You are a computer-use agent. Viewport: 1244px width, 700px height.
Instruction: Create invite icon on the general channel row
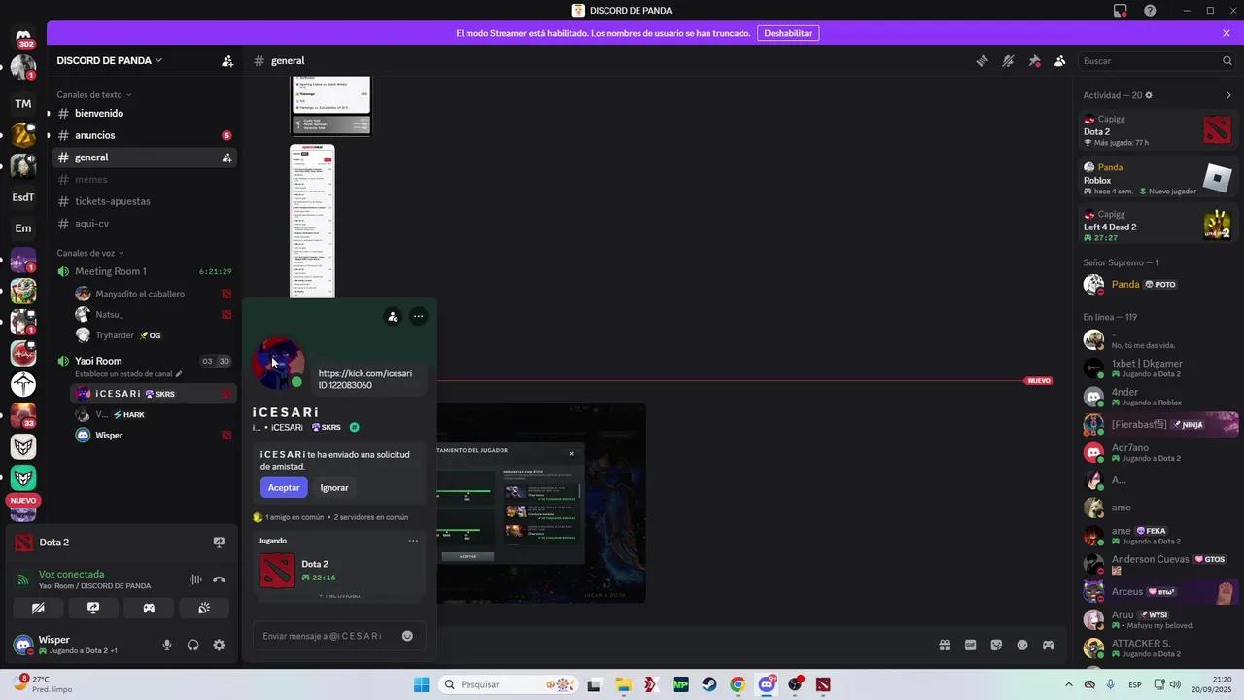point(226,157)
